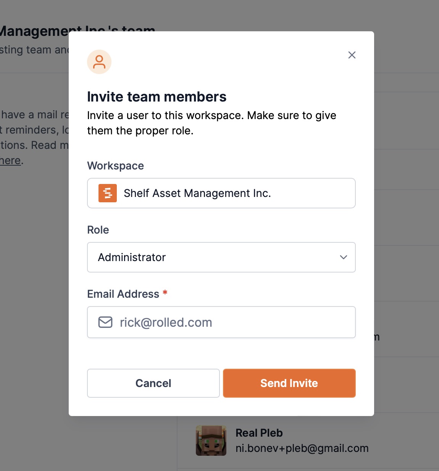Select the ni.bonev+pleb@gmail.com email text
This screenshot has width=439, height=471.
coord(302,448)
